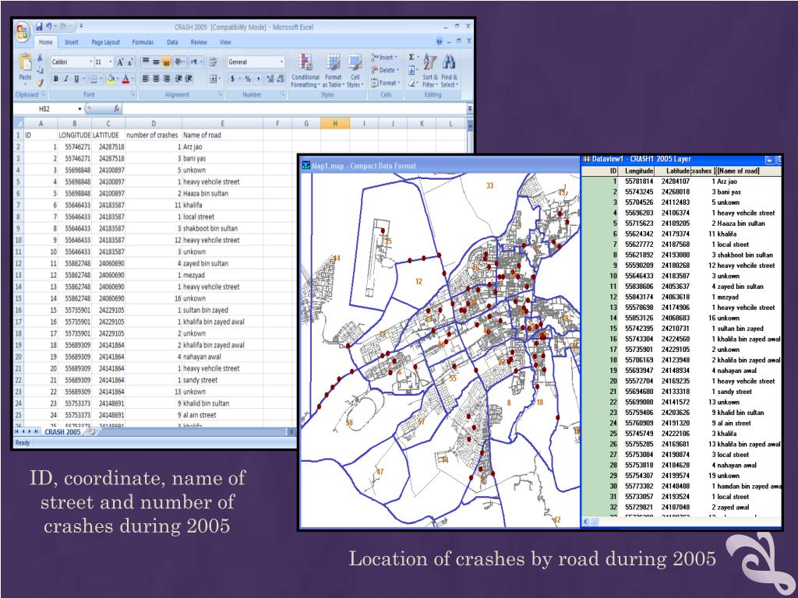Click the Orientation text angle icon
Screen dimensions: 798x598
coord(180,62)
